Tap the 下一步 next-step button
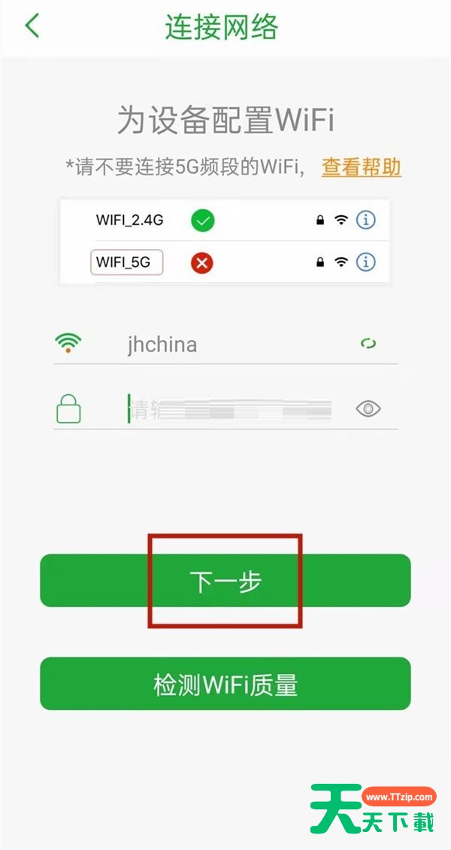The image size is (451, 850). tap(225, 581)
